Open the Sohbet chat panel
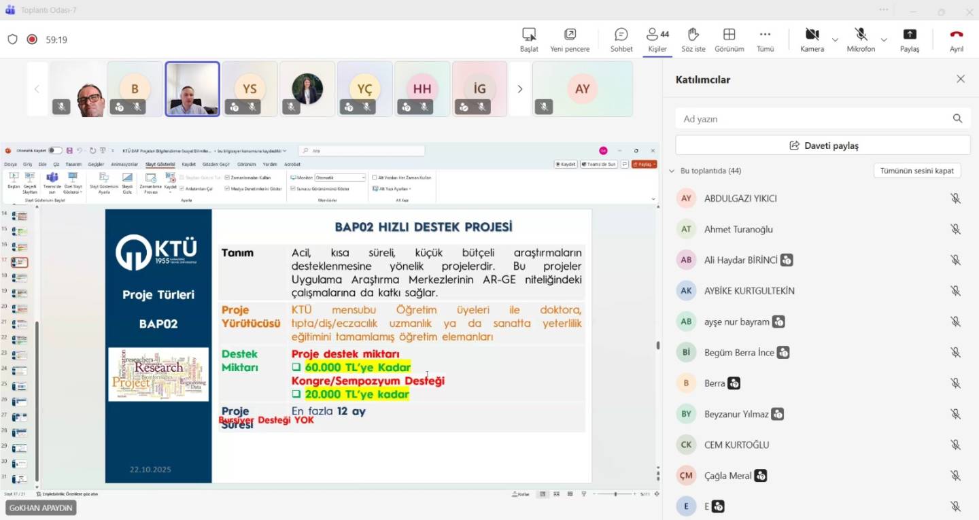This screenshot has width=979, height=520. [x=621, y=35]
